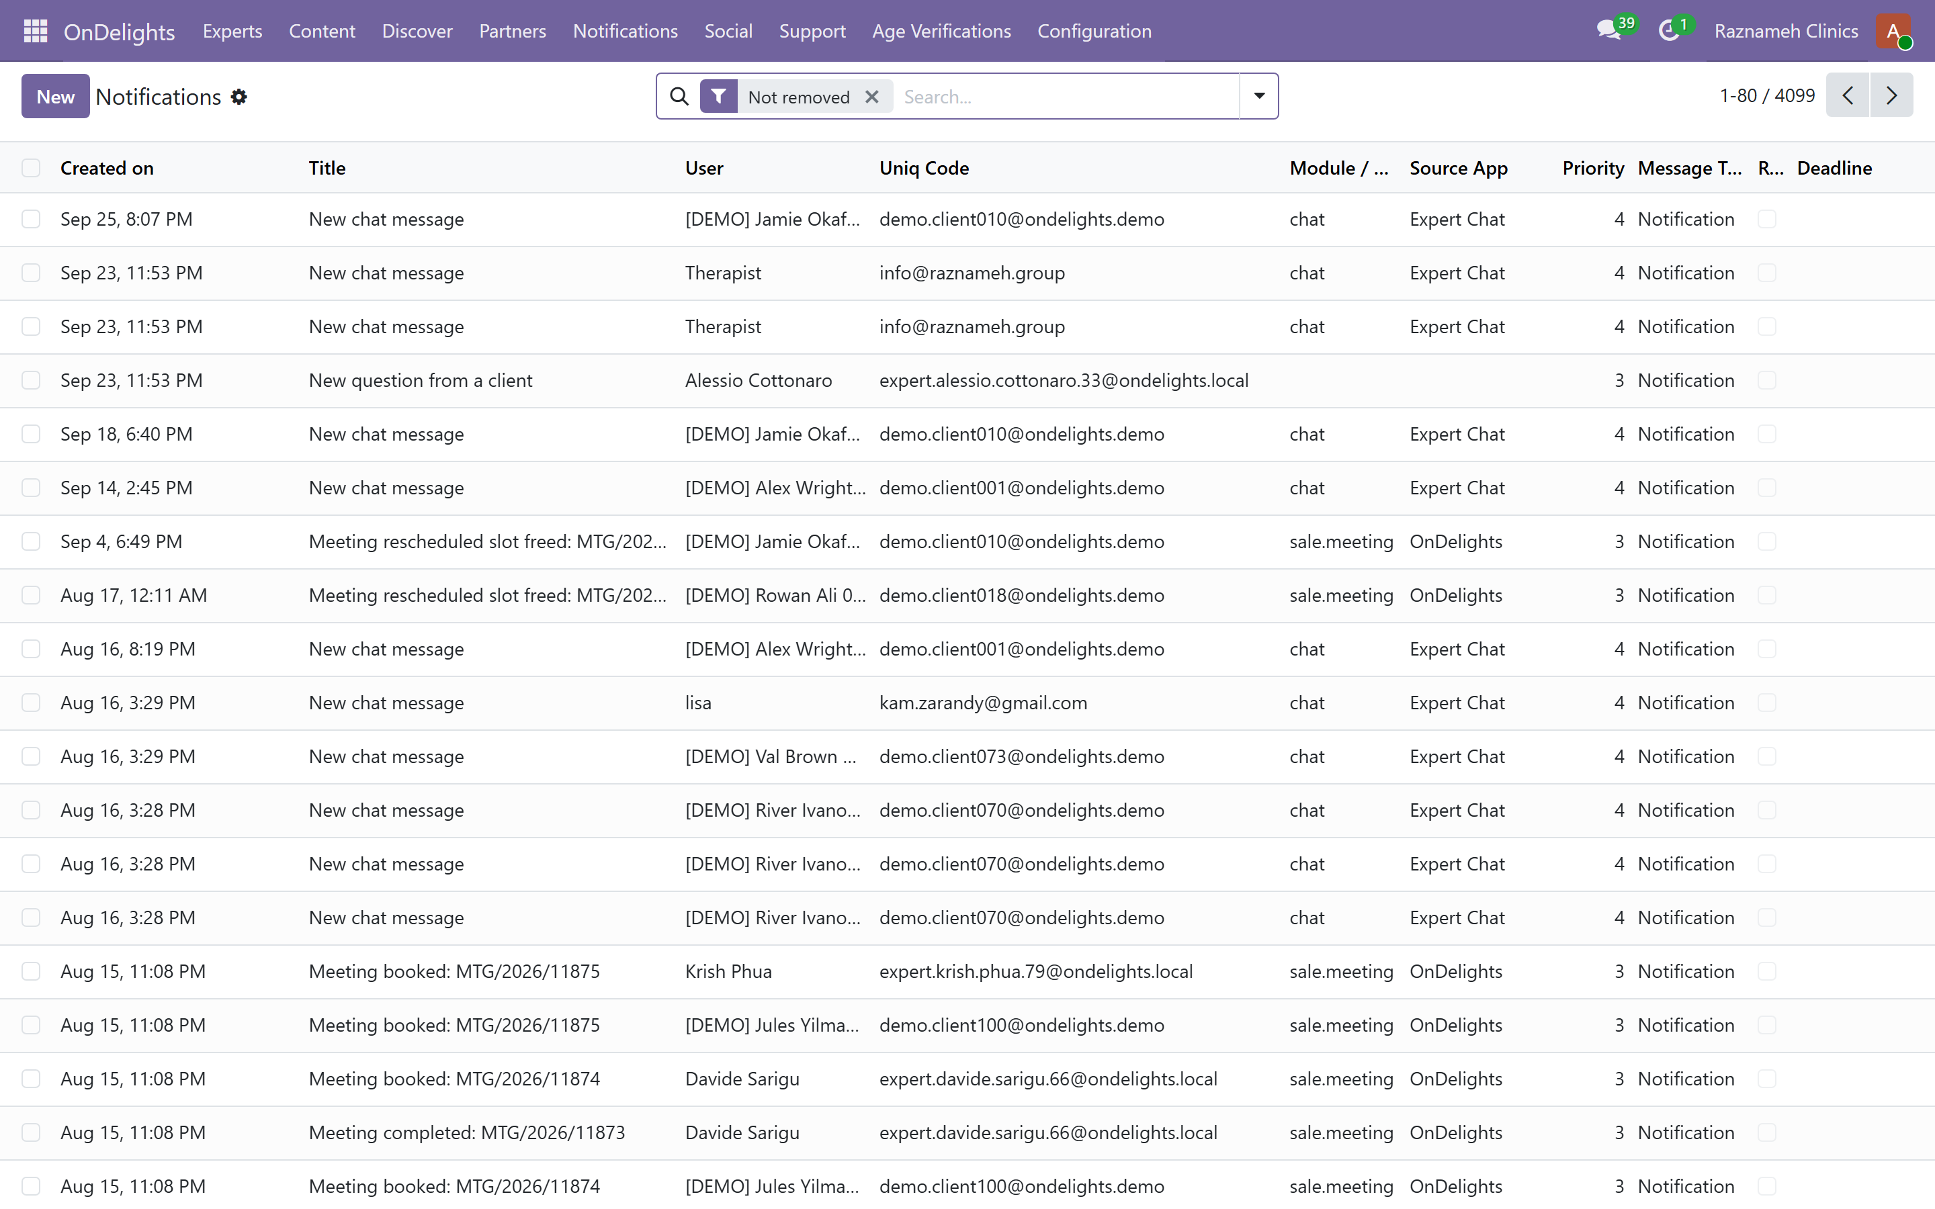Toggle the search options dropdown
Viewport: 1935px width, 1209px height.
[1258, 96]
